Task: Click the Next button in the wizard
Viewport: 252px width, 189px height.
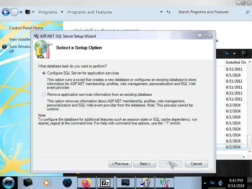Action: 145,164
